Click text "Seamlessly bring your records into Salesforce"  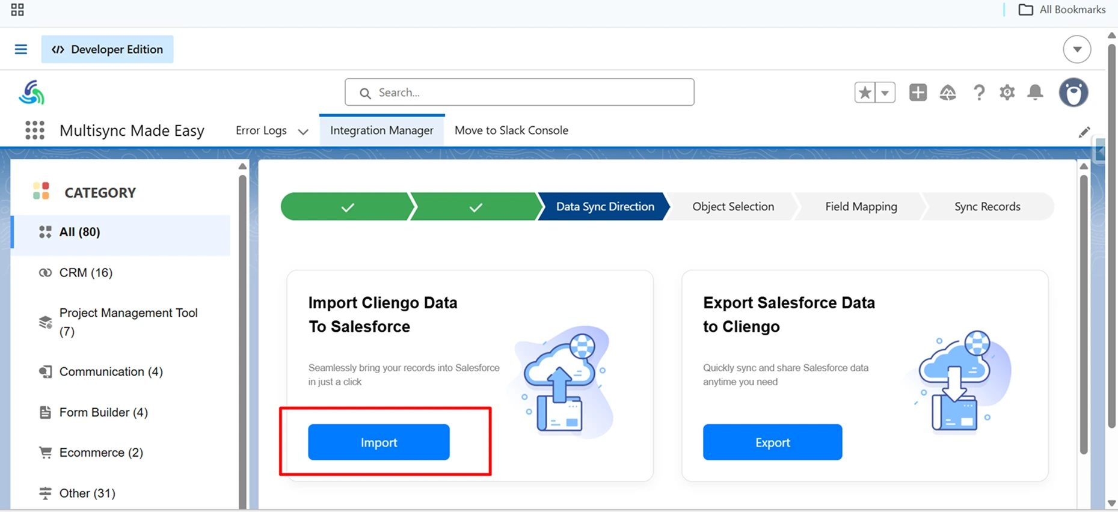[404, 368]
